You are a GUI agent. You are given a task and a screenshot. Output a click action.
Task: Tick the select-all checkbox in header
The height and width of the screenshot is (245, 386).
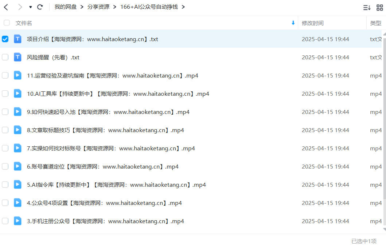click(x=7, y=23)
